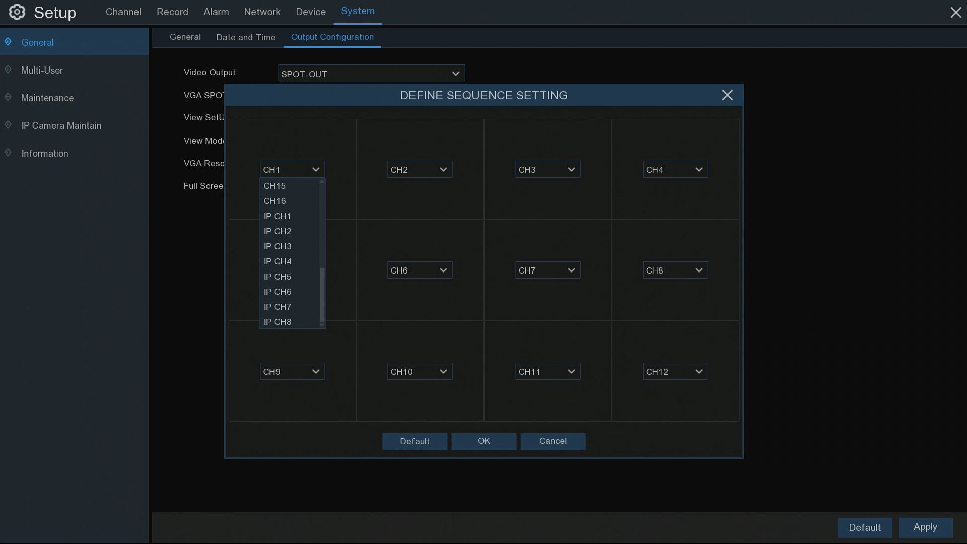Close the Define Sequence Setting dialog
Image resolution: width=967 pixels, height=544 pixels.
click(727, 95)
